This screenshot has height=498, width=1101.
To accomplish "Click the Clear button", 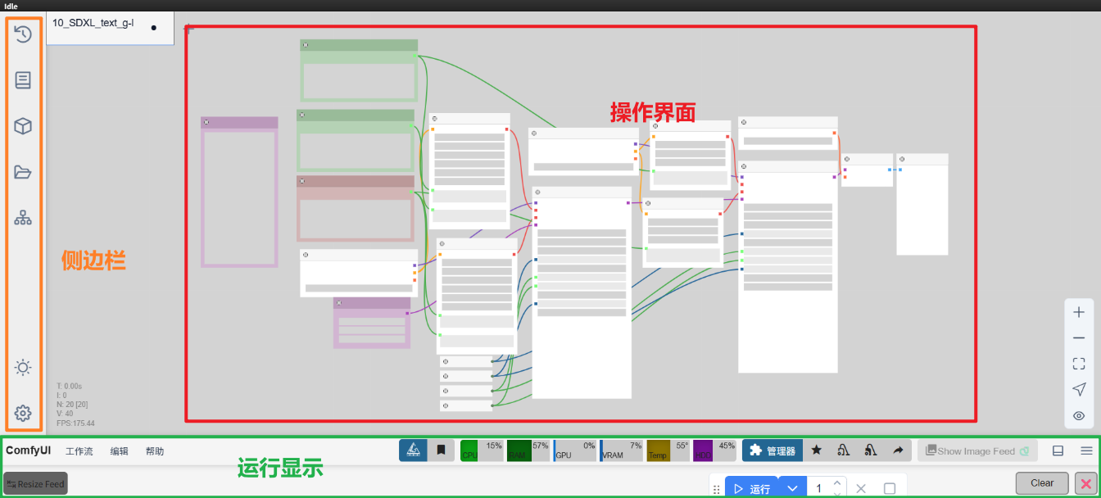I will coord(1042,483).
